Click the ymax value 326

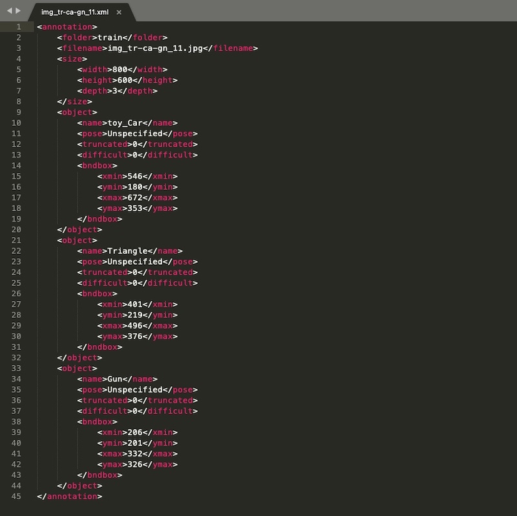pos(135,464)
